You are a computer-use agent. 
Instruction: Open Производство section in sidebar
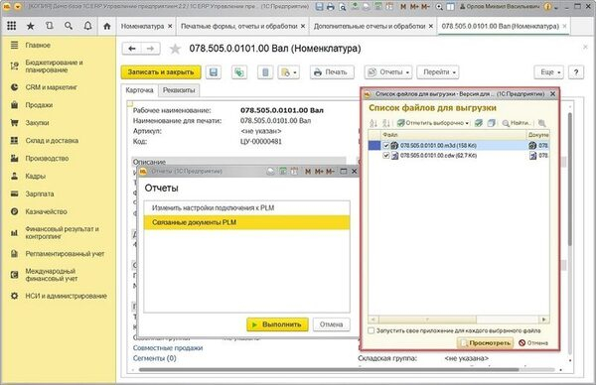[x=47, y=159]
